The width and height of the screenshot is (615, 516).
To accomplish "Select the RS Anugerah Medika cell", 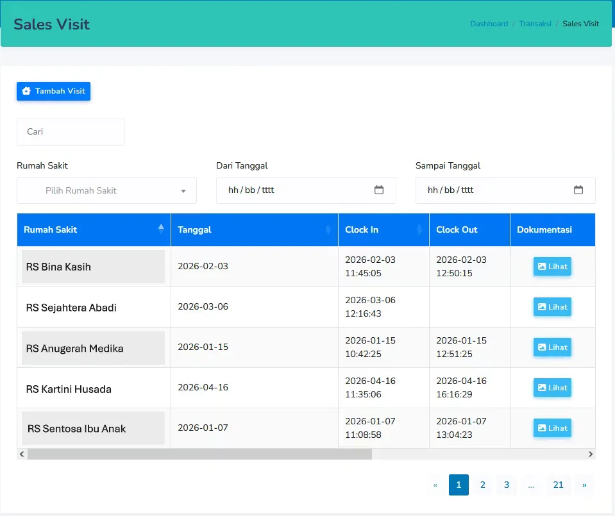I will point(94,348).
